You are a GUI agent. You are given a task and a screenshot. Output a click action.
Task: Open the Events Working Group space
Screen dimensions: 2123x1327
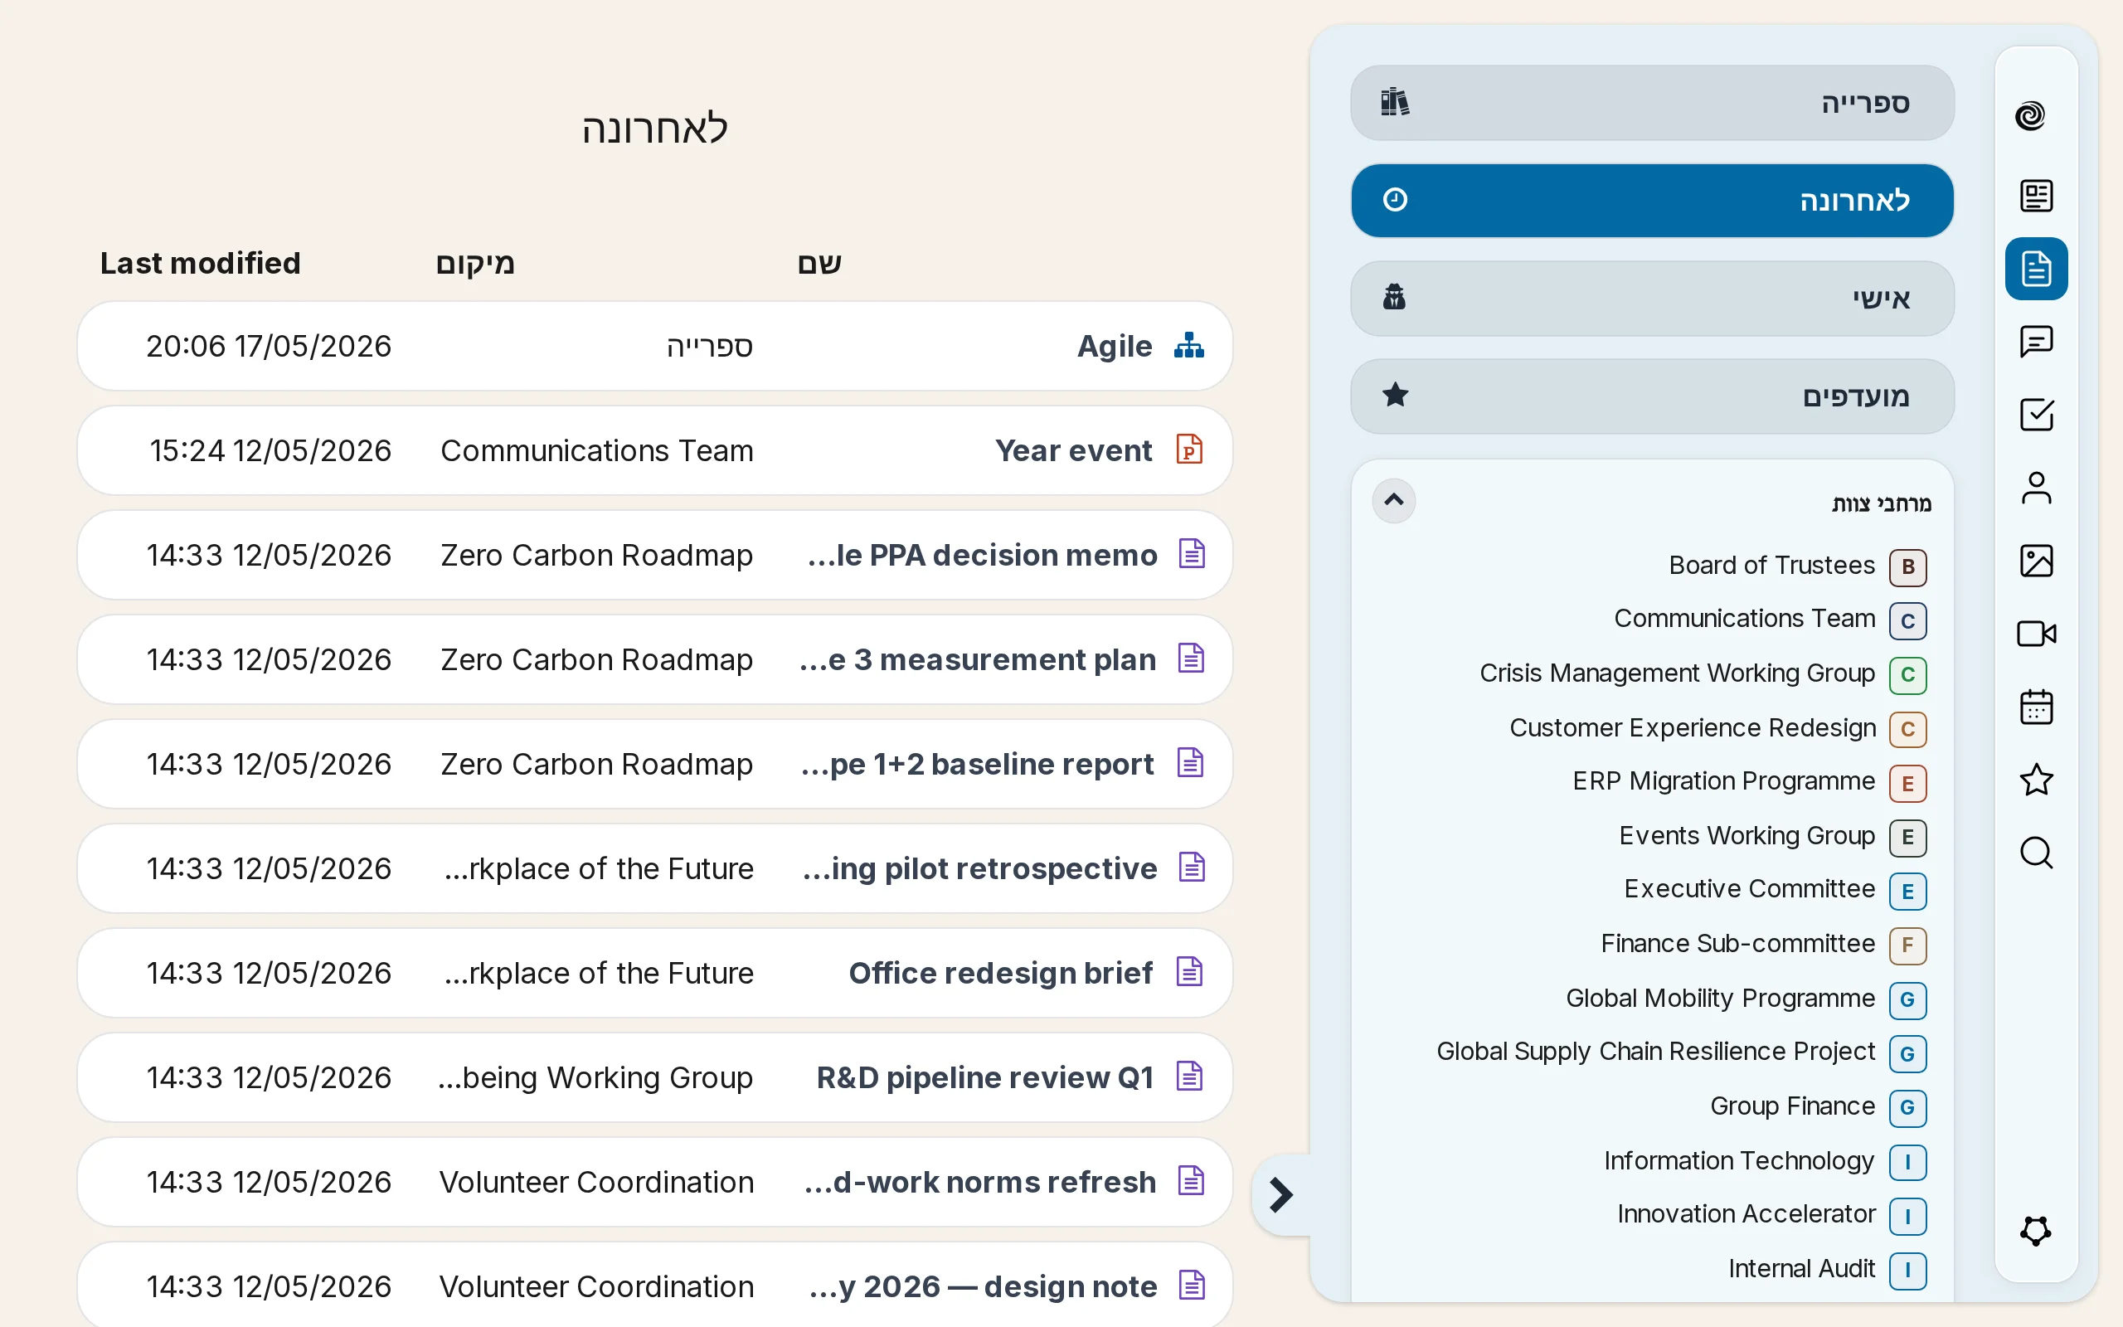[1746, 835]
